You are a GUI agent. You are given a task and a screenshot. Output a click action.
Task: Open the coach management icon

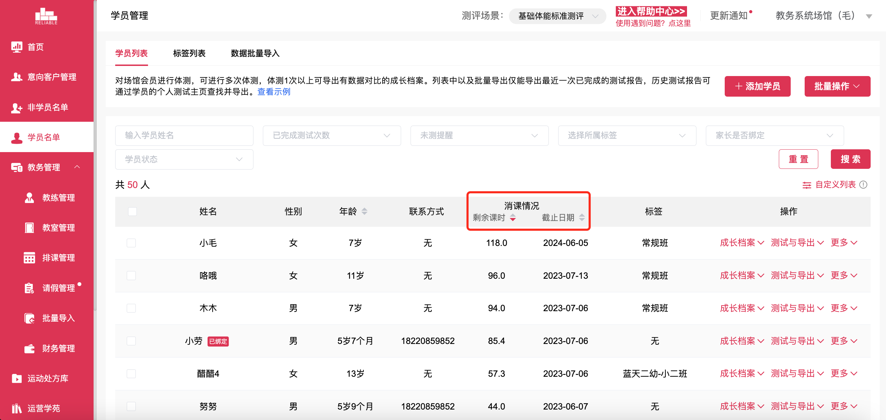click(x=29, y=198)
